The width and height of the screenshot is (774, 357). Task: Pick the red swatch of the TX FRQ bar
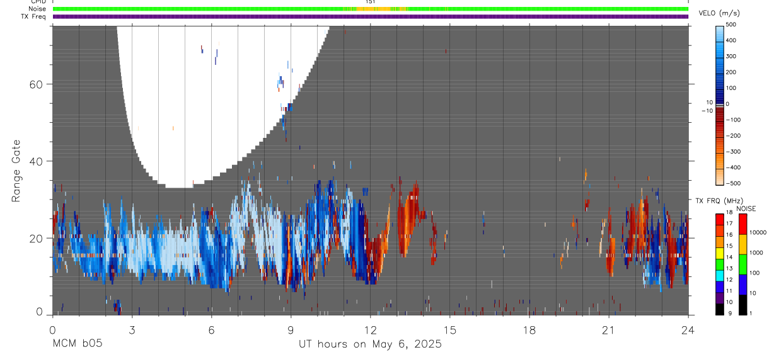720,220
